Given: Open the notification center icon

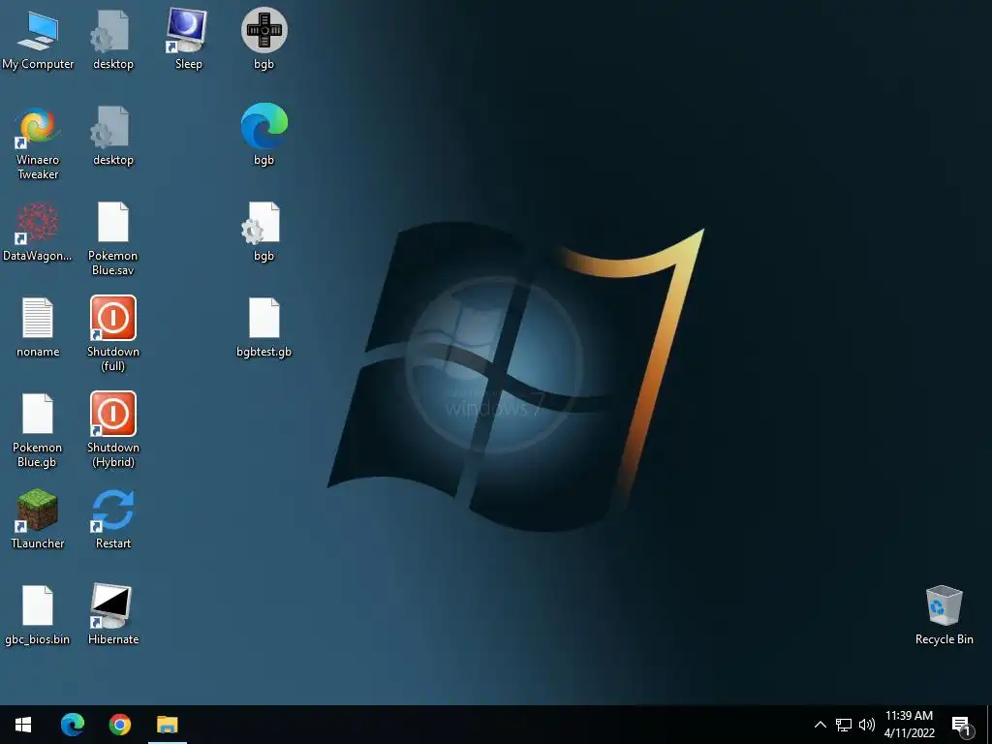Looking at the screenshot, I should click(x=961, y=726).
